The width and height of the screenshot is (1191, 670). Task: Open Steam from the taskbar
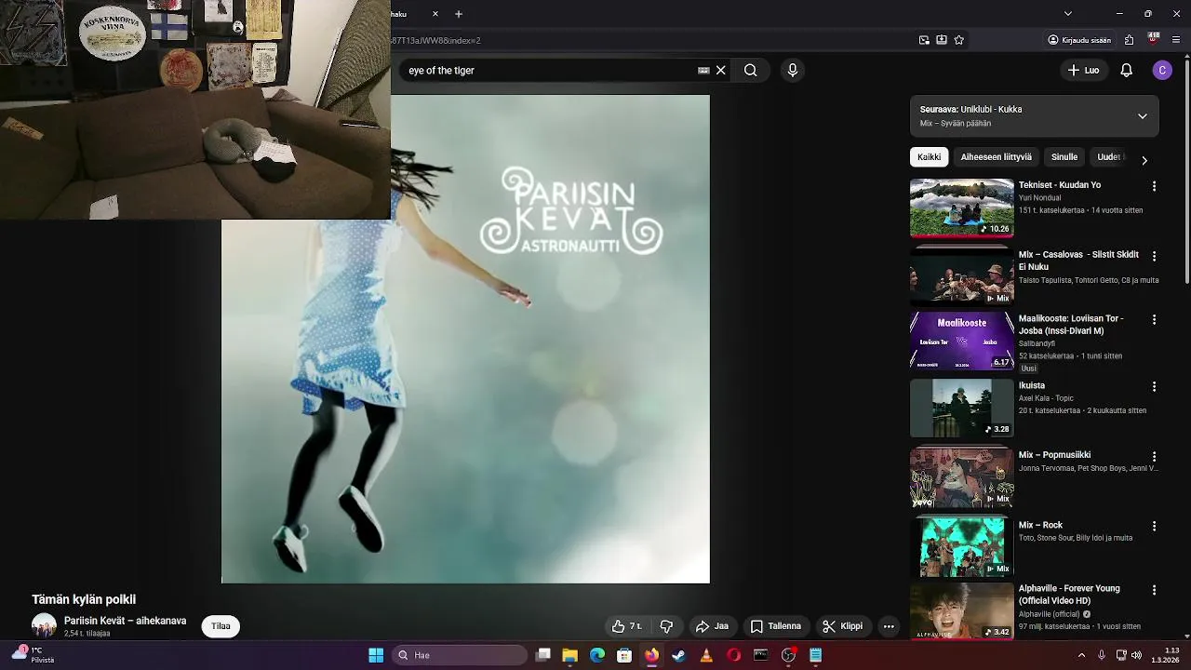click(x=679, y=655)
